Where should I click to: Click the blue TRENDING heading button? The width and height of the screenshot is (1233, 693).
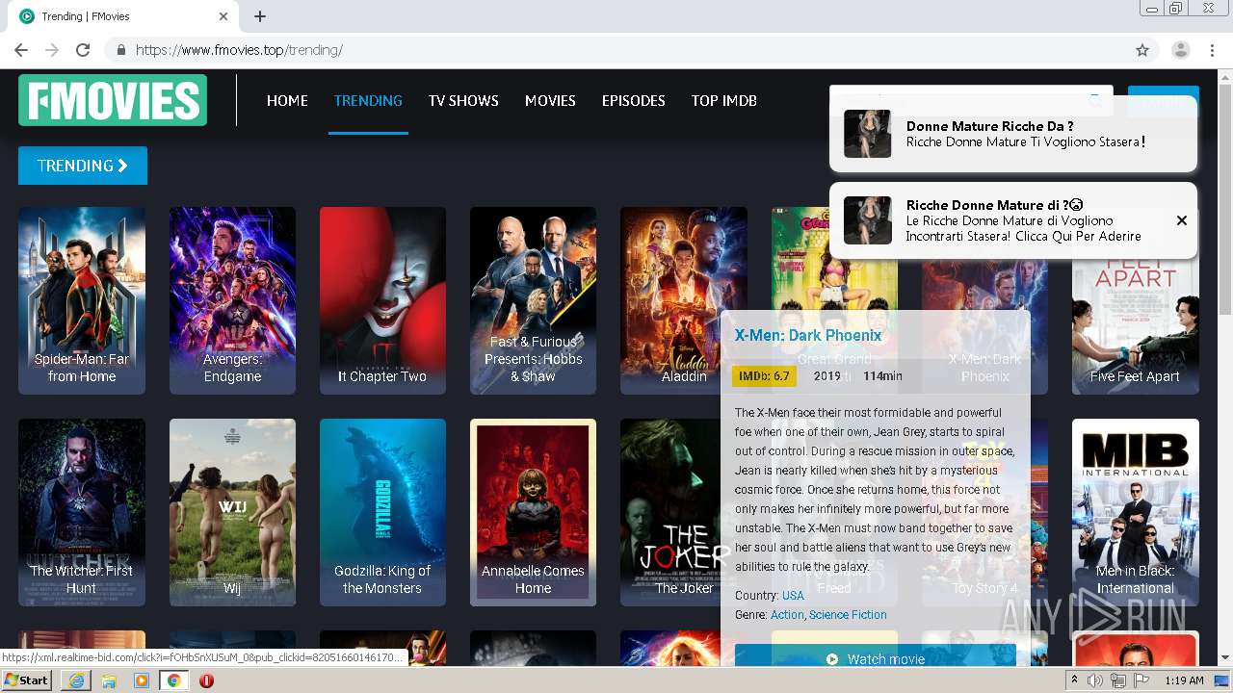point(83,166)
